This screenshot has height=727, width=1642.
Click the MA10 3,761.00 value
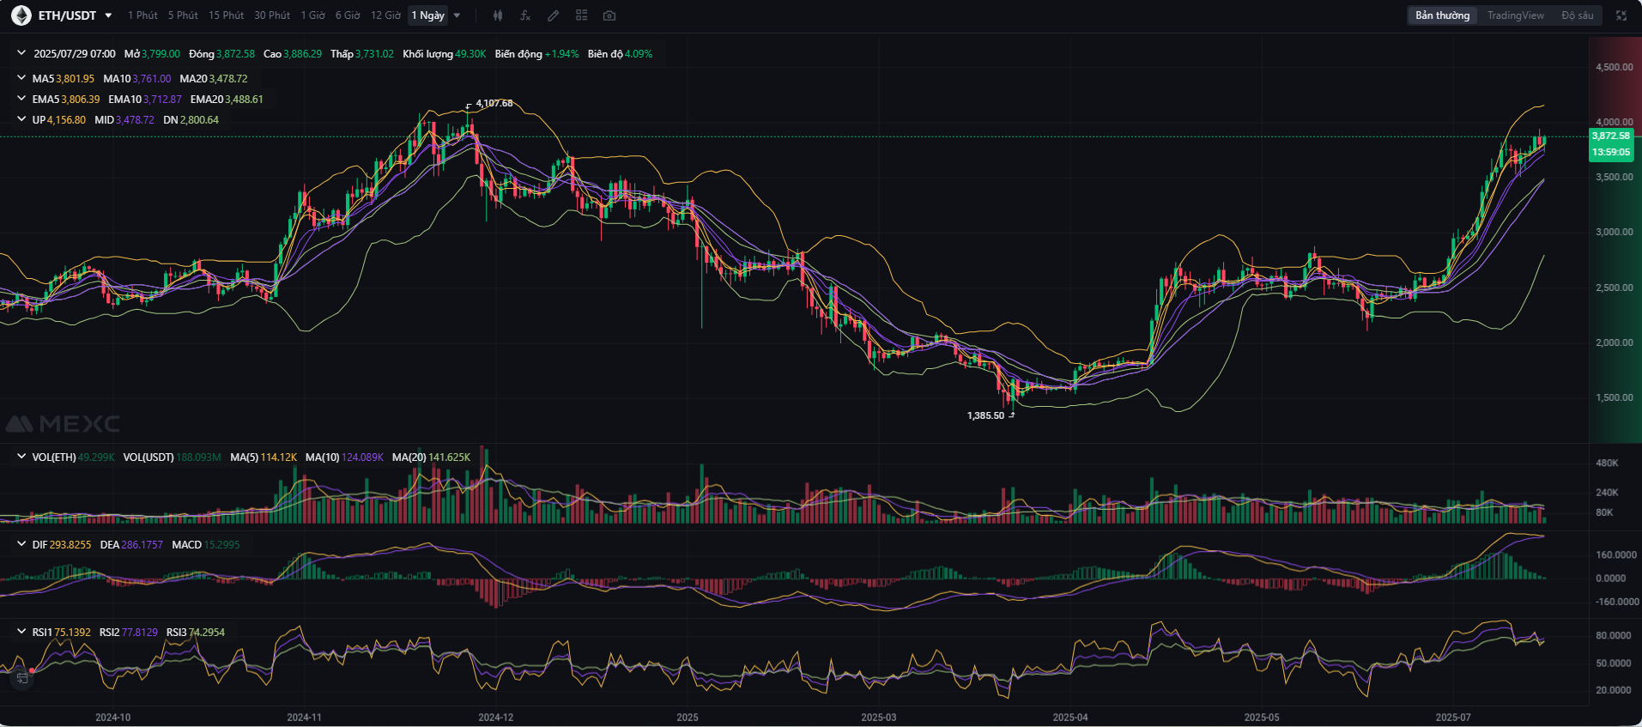pos(137,78)
